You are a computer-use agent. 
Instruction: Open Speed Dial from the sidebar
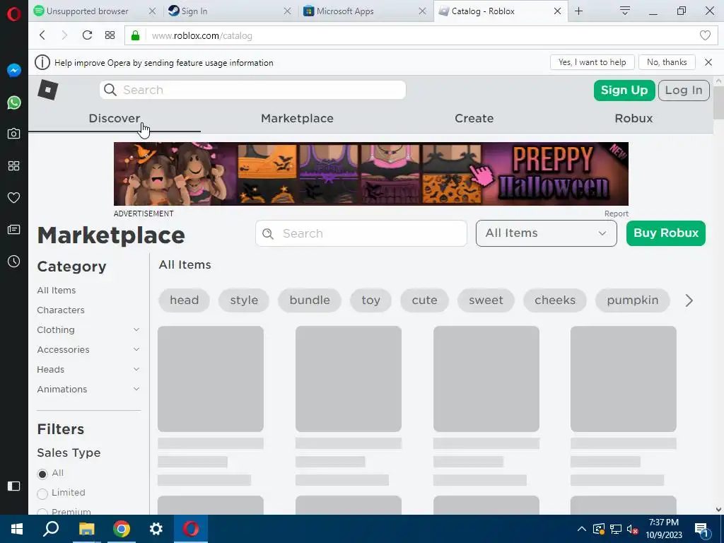(x=14, y=165)
